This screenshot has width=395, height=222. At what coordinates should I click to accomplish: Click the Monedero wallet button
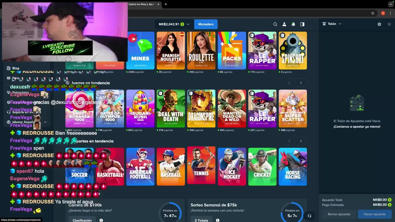(x=206, y=24)
